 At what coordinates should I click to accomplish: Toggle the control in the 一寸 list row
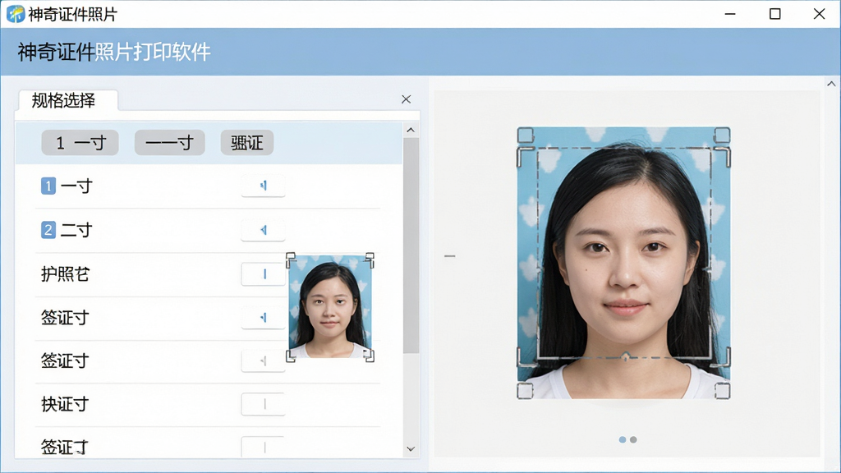263,186
